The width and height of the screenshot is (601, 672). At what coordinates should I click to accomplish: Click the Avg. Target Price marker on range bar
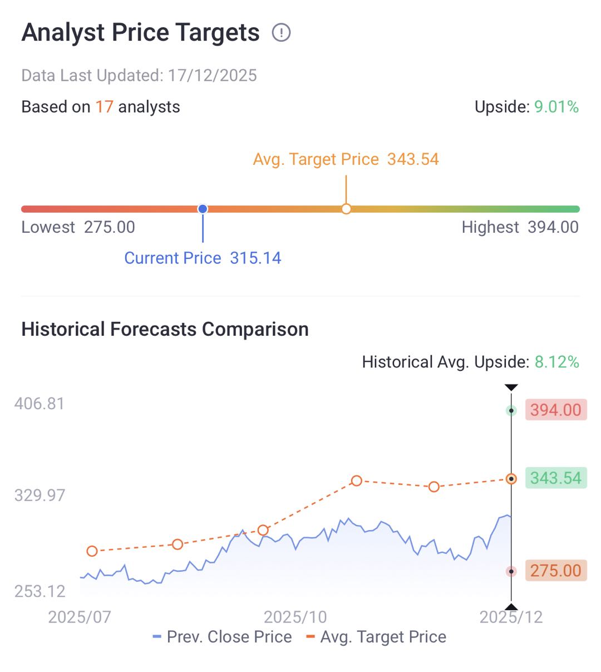click(346, 209)
